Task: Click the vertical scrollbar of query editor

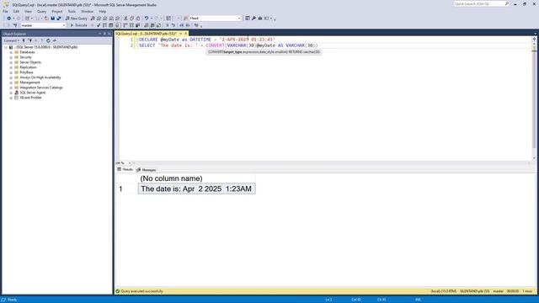Action: pos(534,98)
